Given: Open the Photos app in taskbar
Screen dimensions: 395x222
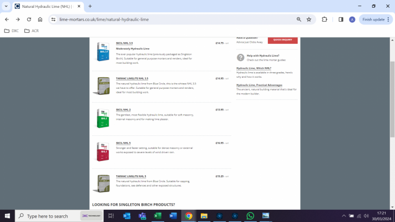Looking at the screenshot, I should pyautogui.click(x=266, y=216).
